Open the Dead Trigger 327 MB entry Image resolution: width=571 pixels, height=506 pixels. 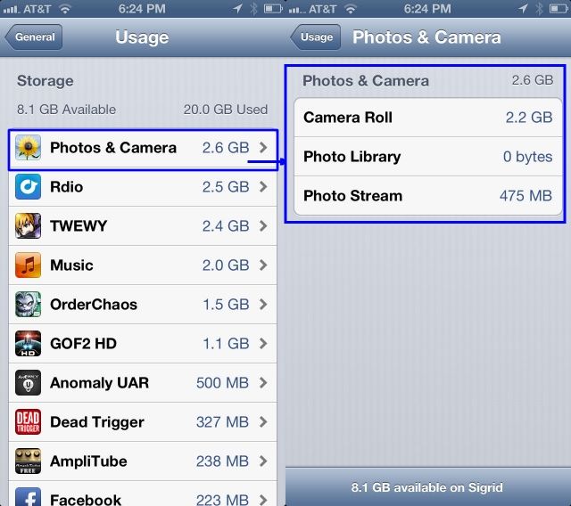point(143,422)
